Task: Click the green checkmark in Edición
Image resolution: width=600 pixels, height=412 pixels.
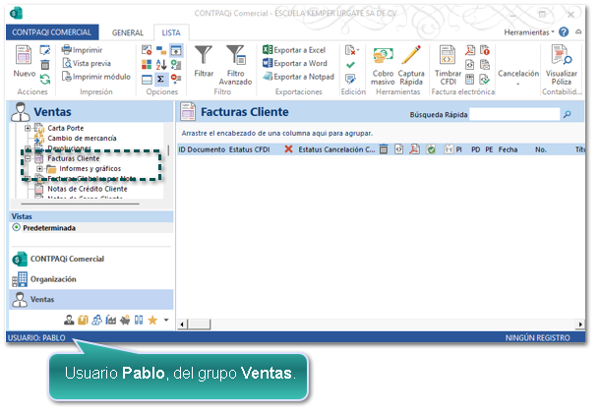Action: (x=350, y=65)
